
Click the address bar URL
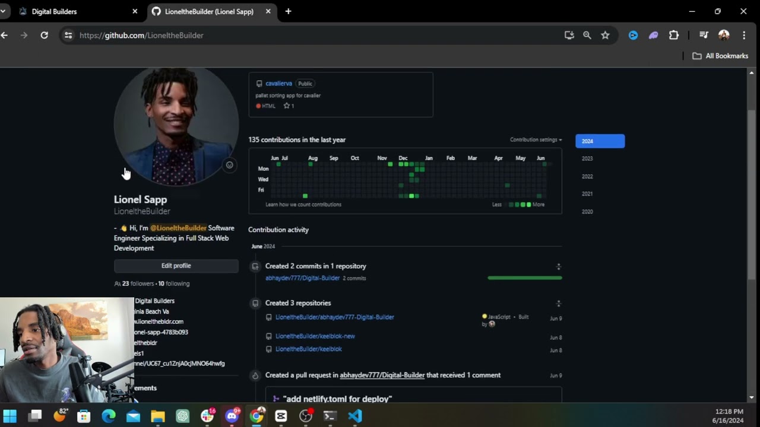coord(141,36)
